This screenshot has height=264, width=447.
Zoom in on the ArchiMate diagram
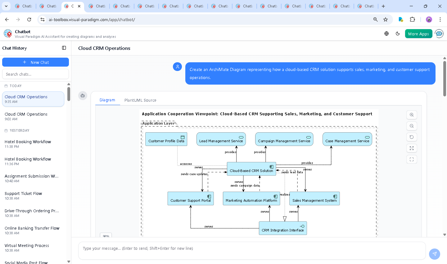tap(412, 115)
